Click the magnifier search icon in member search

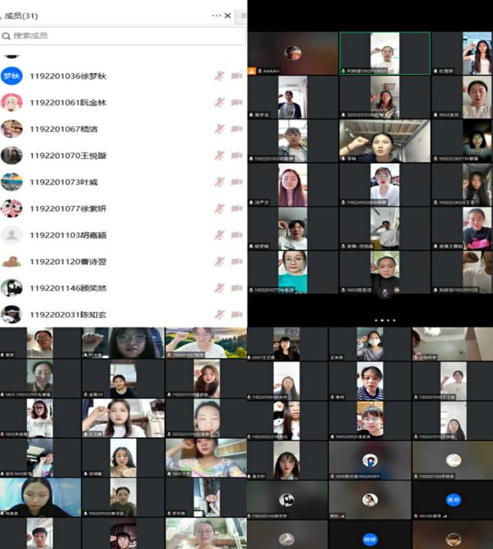(6, 35)
